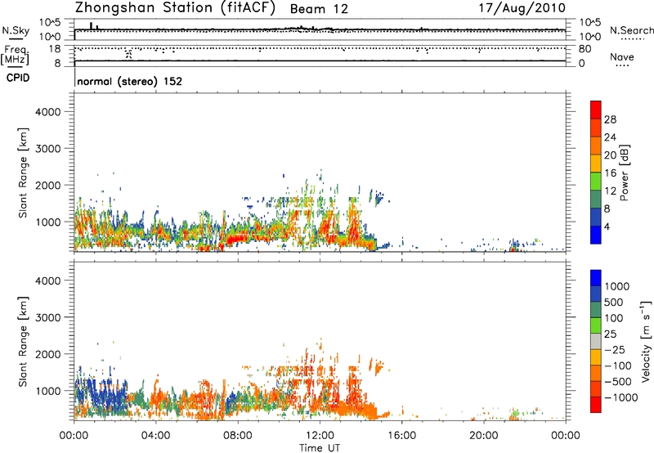Viewport: 654px width, 453px height.
Task: Click the '12:00' time tick label
Action: [320, 436]
